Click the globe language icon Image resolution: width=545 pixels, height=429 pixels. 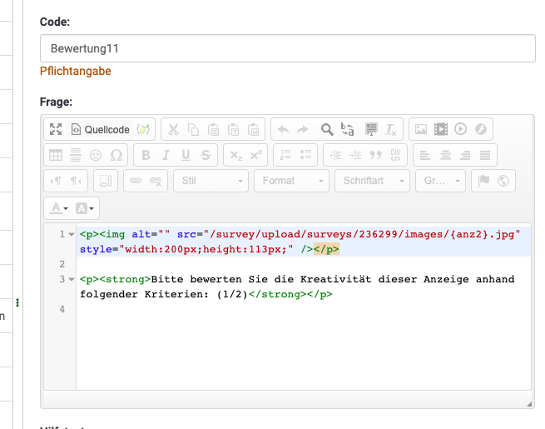click(x=503, y=181)
